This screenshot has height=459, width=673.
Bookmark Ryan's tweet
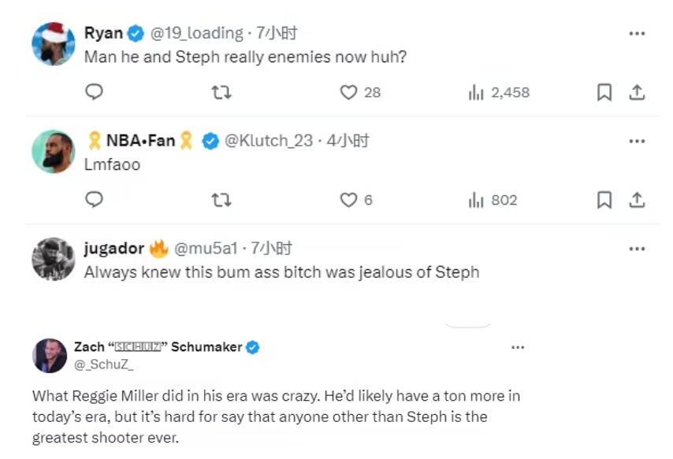click(604, 92)
